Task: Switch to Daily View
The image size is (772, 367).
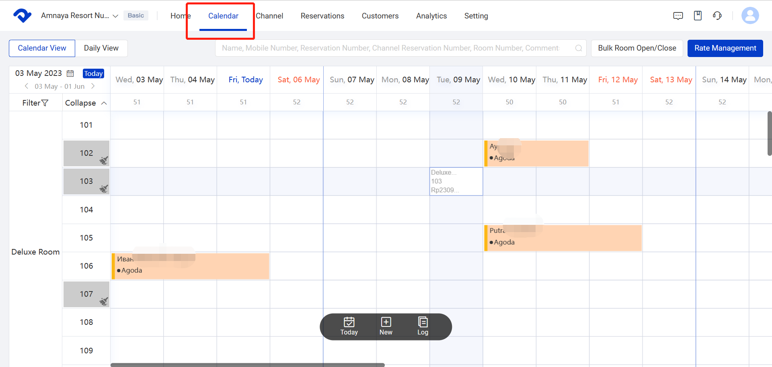Action: 101,48
